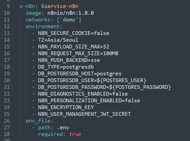Image resolution: width=190 pixels, height=141 pixels.
Task: Click the N8N_ENCRYPTION_KEY entry
Action: tap(66, 107)
